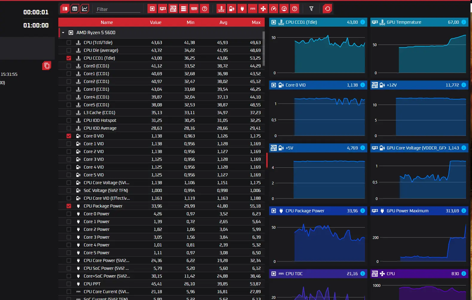Open info for CPU Package Power graph
The height and width of the screenshot is (300, 472).
[363, 211]
